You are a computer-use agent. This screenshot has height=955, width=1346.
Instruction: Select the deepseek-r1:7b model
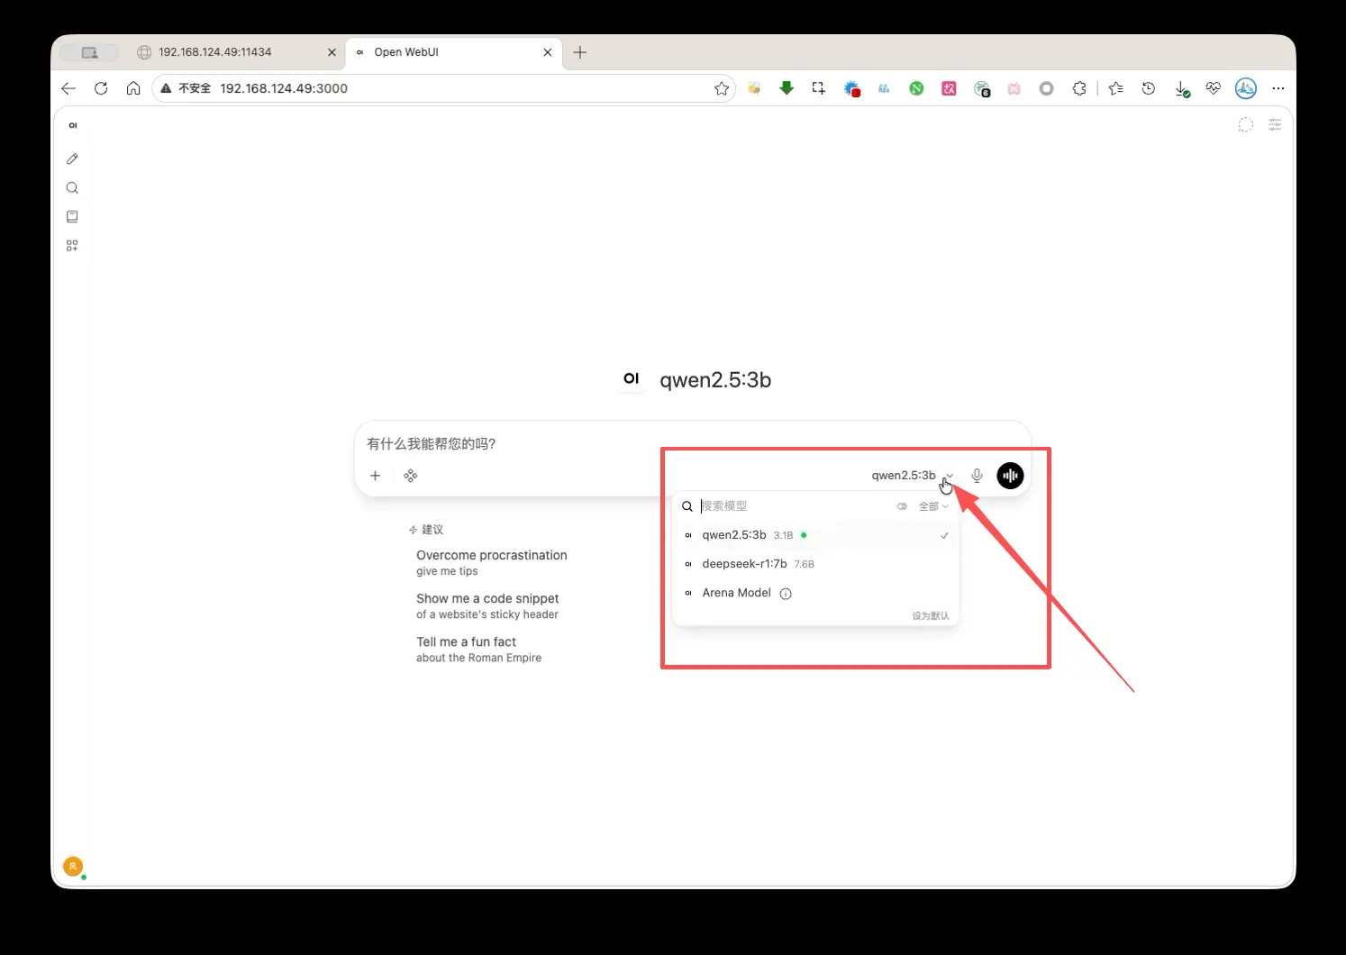[815, 564]
